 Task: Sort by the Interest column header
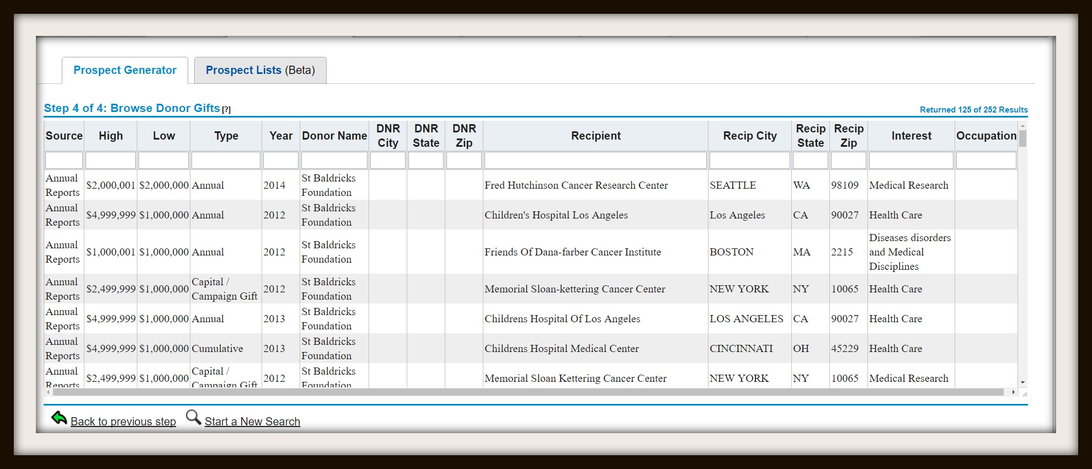pos(911,136)
